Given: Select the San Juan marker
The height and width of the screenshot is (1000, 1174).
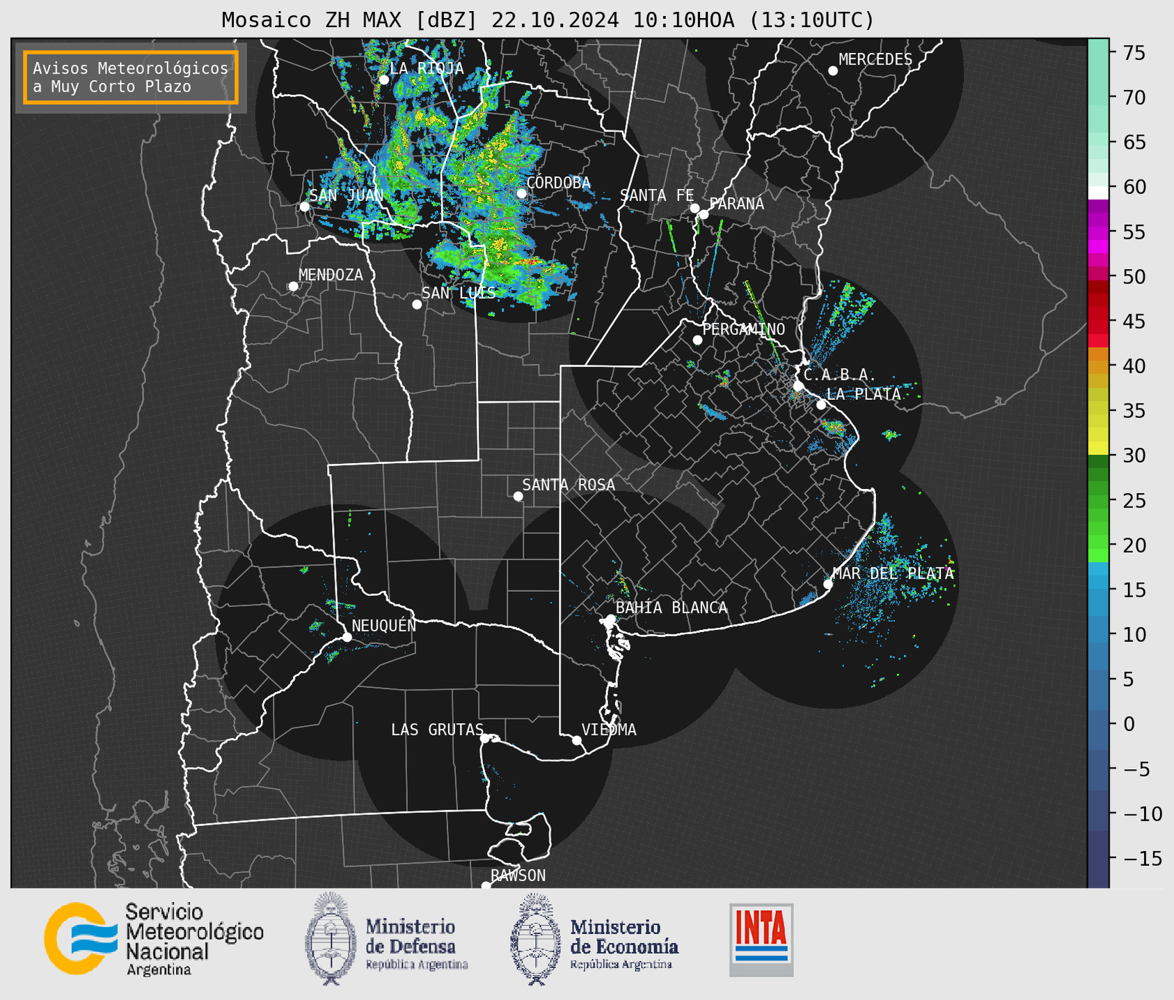Looking at the screenshot, I should pyautogui.click(x=304, y=207).
